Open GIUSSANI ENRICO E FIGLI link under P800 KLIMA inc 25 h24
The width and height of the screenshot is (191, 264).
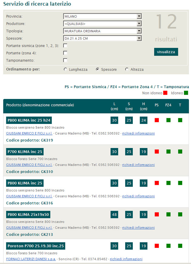click(29, 133)
